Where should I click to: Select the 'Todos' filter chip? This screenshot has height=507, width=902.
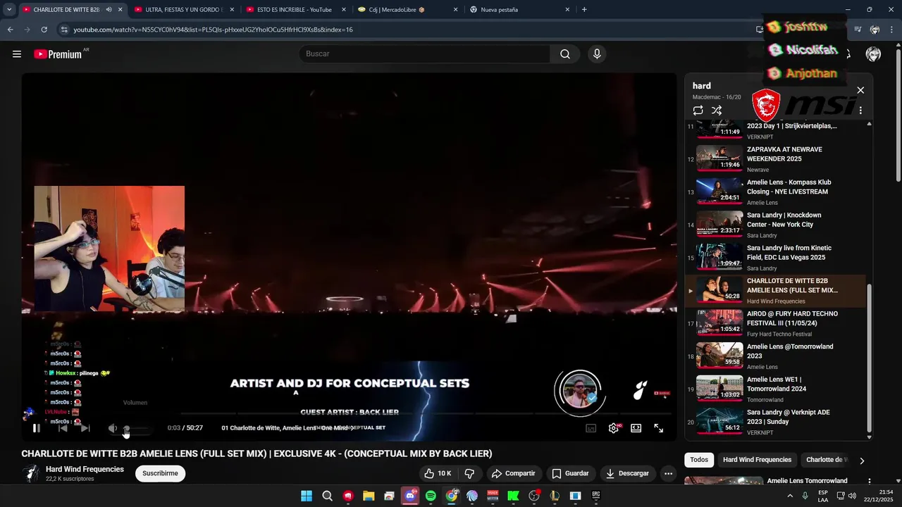point(699,460)
